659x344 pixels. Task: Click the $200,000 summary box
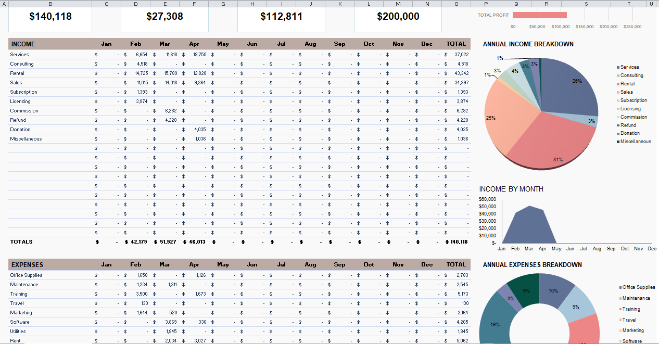(x=398, y=17)
